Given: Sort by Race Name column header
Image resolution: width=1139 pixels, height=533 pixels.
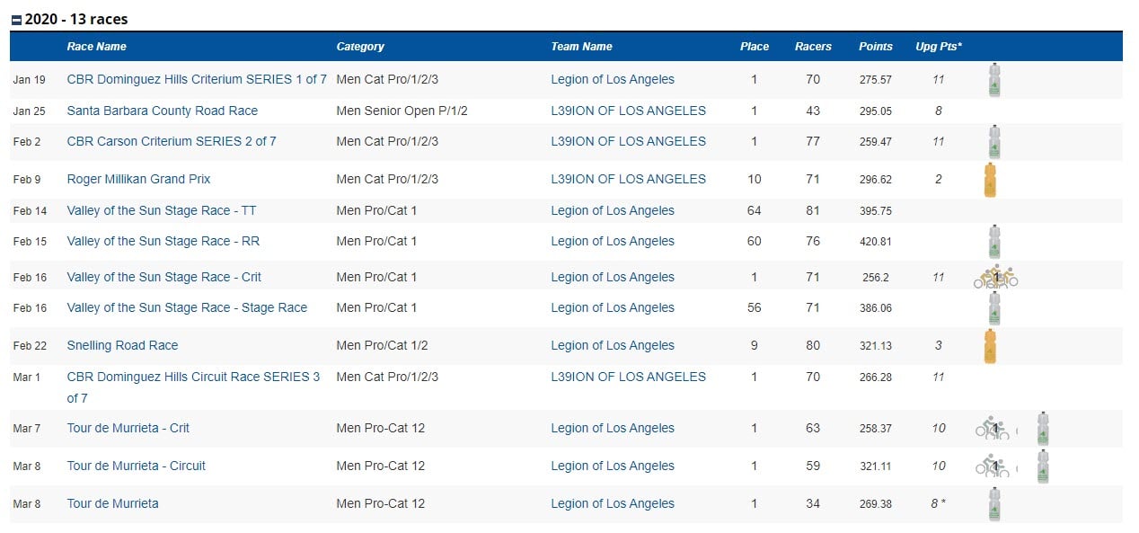Looking at the screenshot, I should pos(96,47).
